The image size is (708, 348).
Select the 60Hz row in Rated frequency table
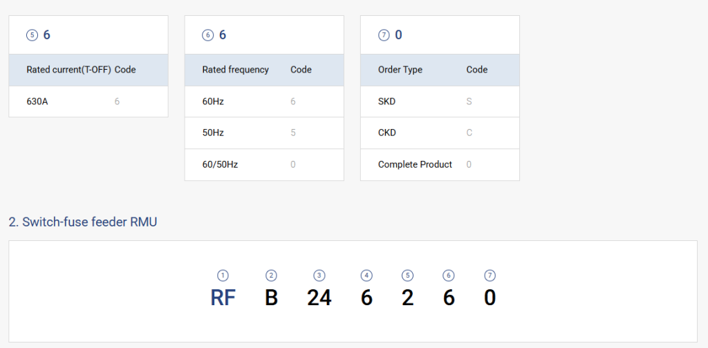(x=263, y=101)
